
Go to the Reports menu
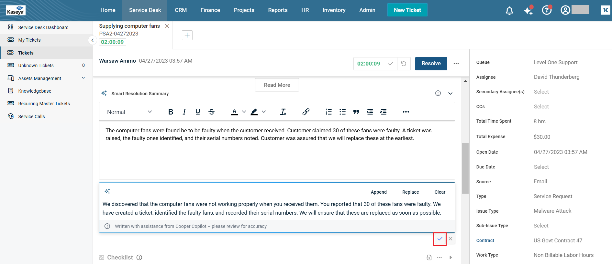(x=278, y=10)
